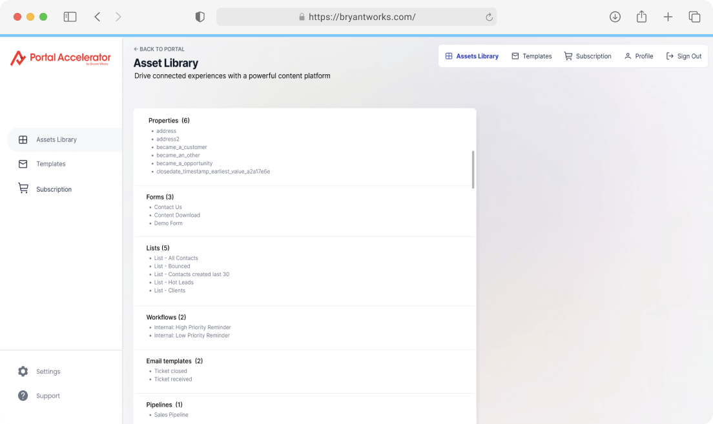The height and width of the screenshot is (424, 713).
Task: Select Assets Library tab in top navigation
Action: coord(472,56)
